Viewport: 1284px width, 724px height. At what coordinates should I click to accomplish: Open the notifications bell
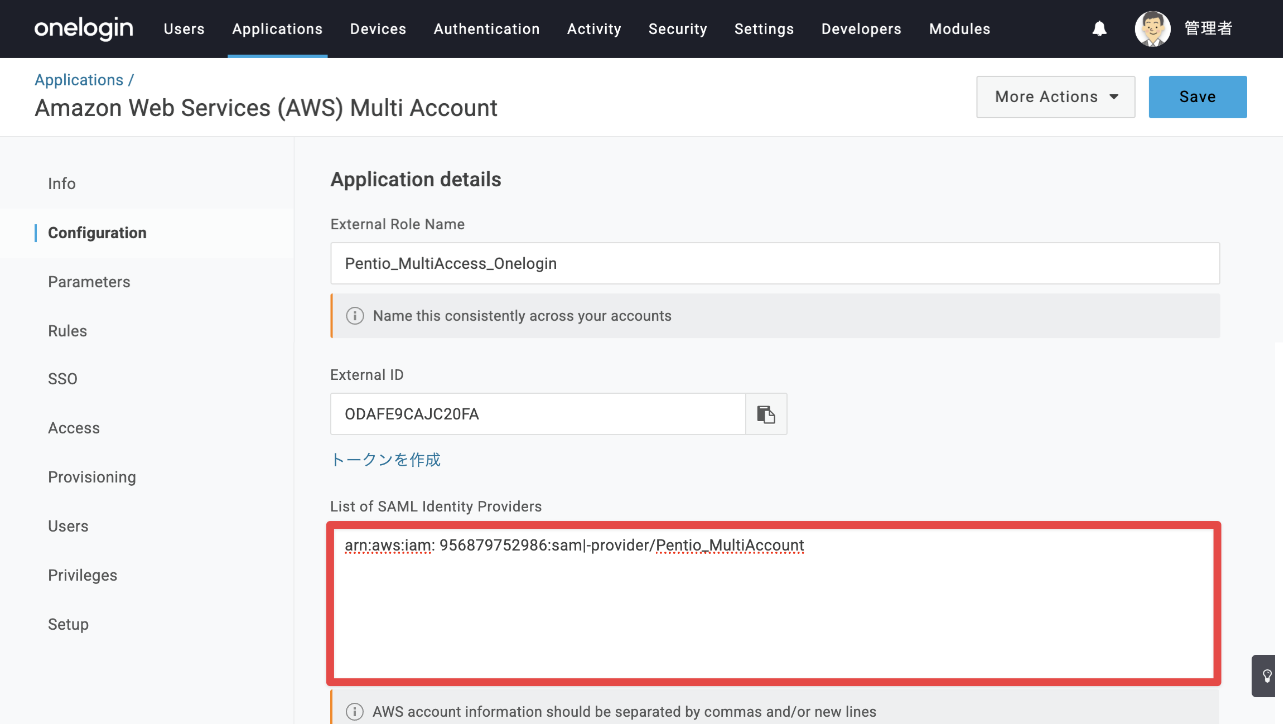click(1099, 28)
